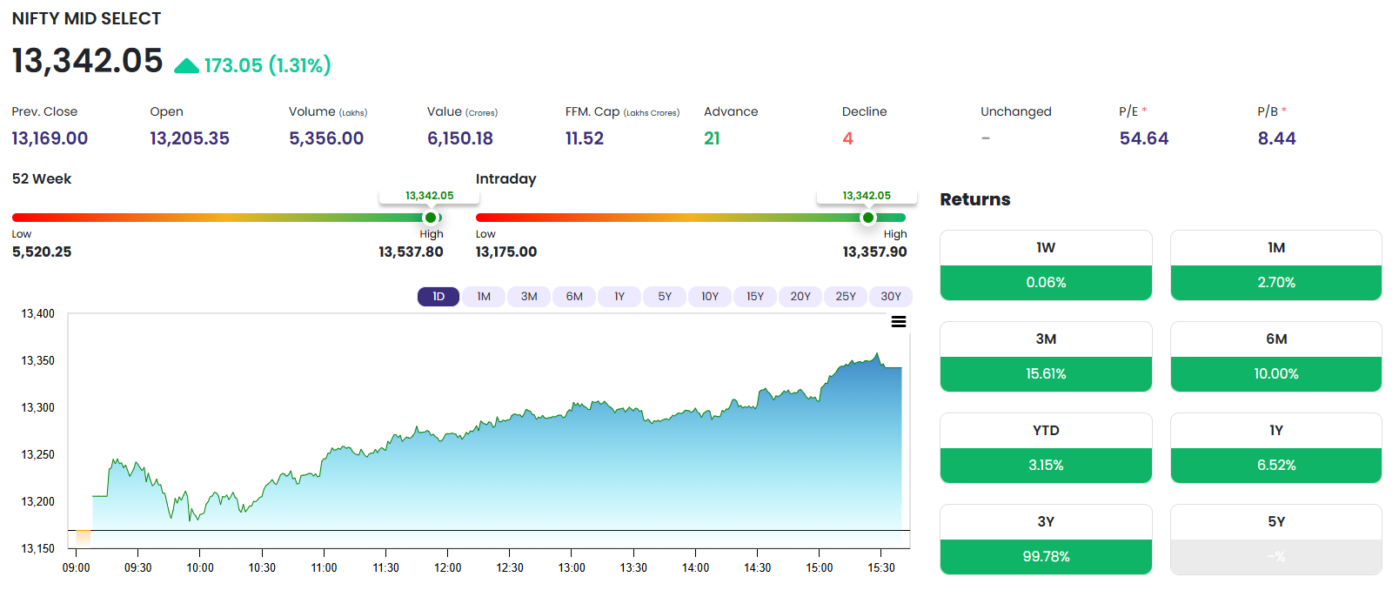Click the Advance count 21
1399x597 pixels.
click(x=712, y=138)
